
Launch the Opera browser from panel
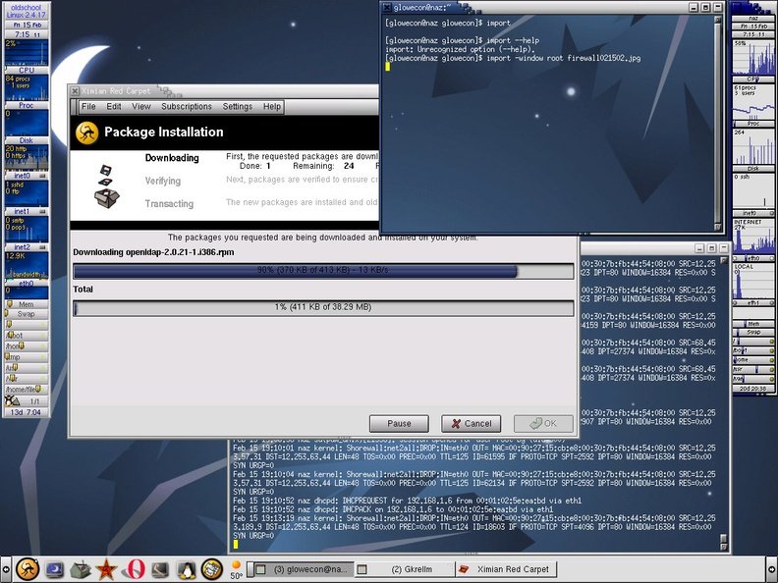click(x=135, y=569)
